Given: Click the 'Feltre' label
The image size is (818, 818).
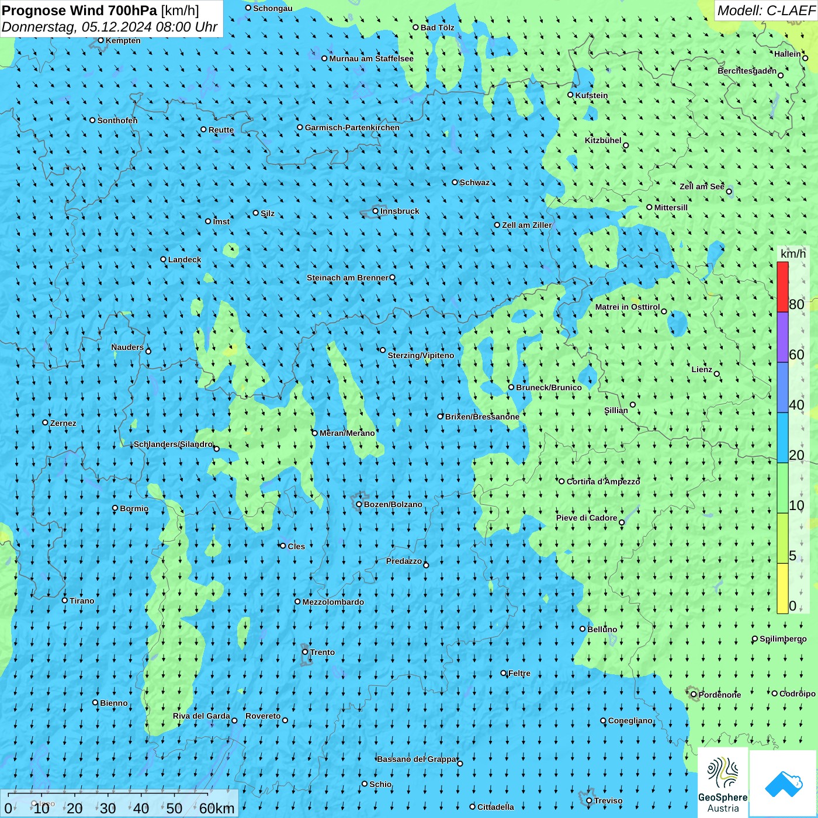Looking at the screenshot, I should pyautogui.click(x=519, y=673).
